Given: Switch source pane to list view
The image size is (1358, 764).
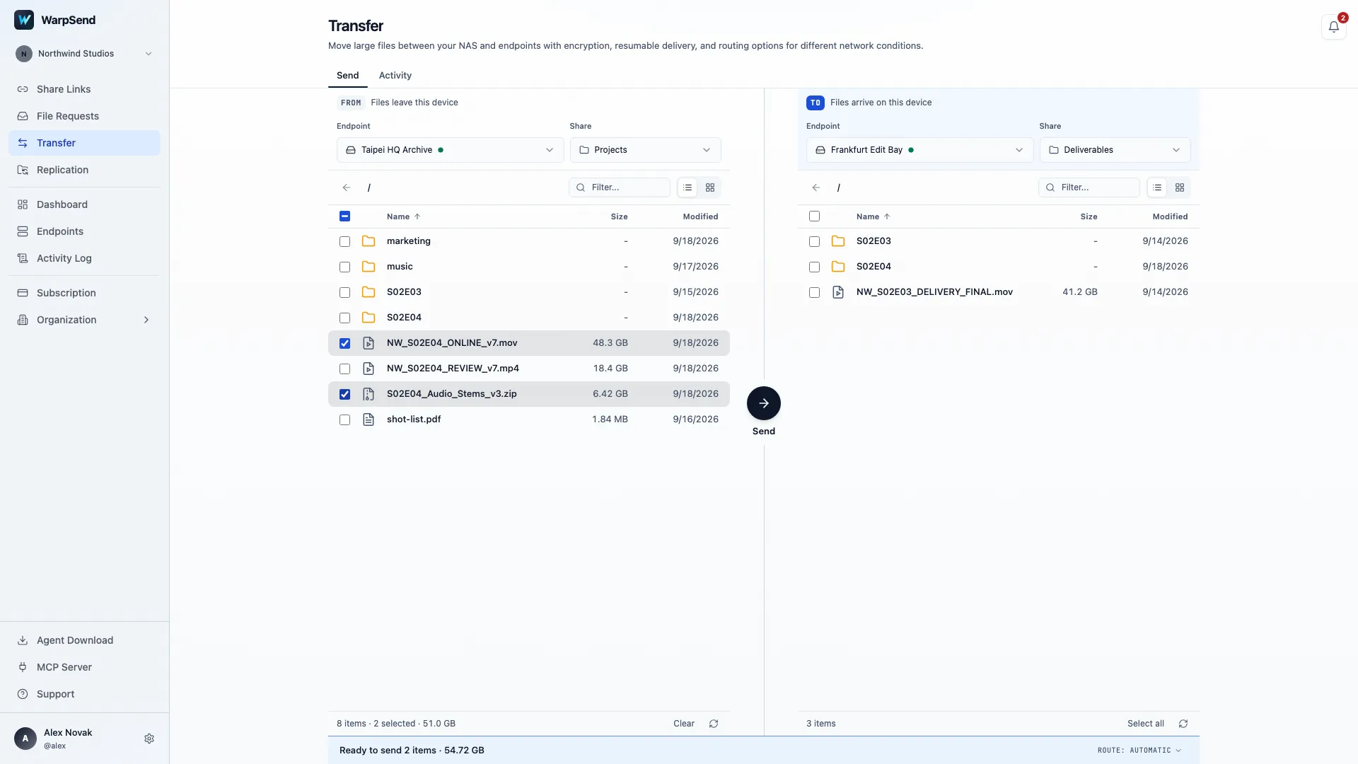Looking at the screenshot, I should pyautogui.click(x=687, y=187).
